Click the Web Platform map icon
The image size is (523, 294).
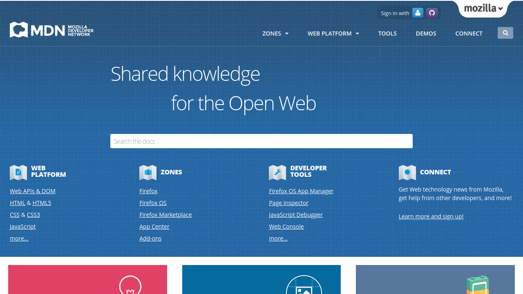(18, 172)
